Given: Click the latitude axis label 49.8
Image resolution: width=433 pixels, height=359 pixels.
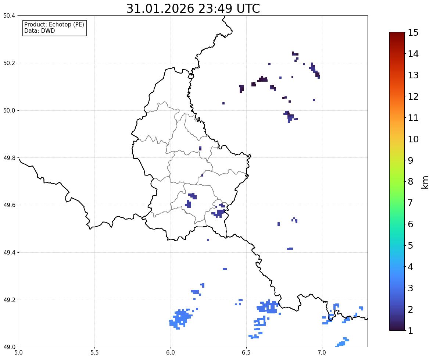Looking at the screenshot, I should 9,158.
